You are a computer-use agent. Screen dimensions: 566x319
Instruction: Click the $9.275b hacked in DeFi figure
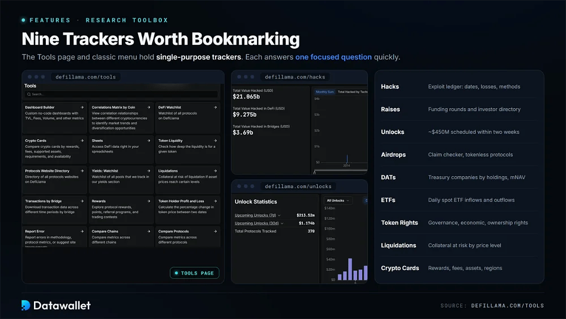(x=245, y=114)
